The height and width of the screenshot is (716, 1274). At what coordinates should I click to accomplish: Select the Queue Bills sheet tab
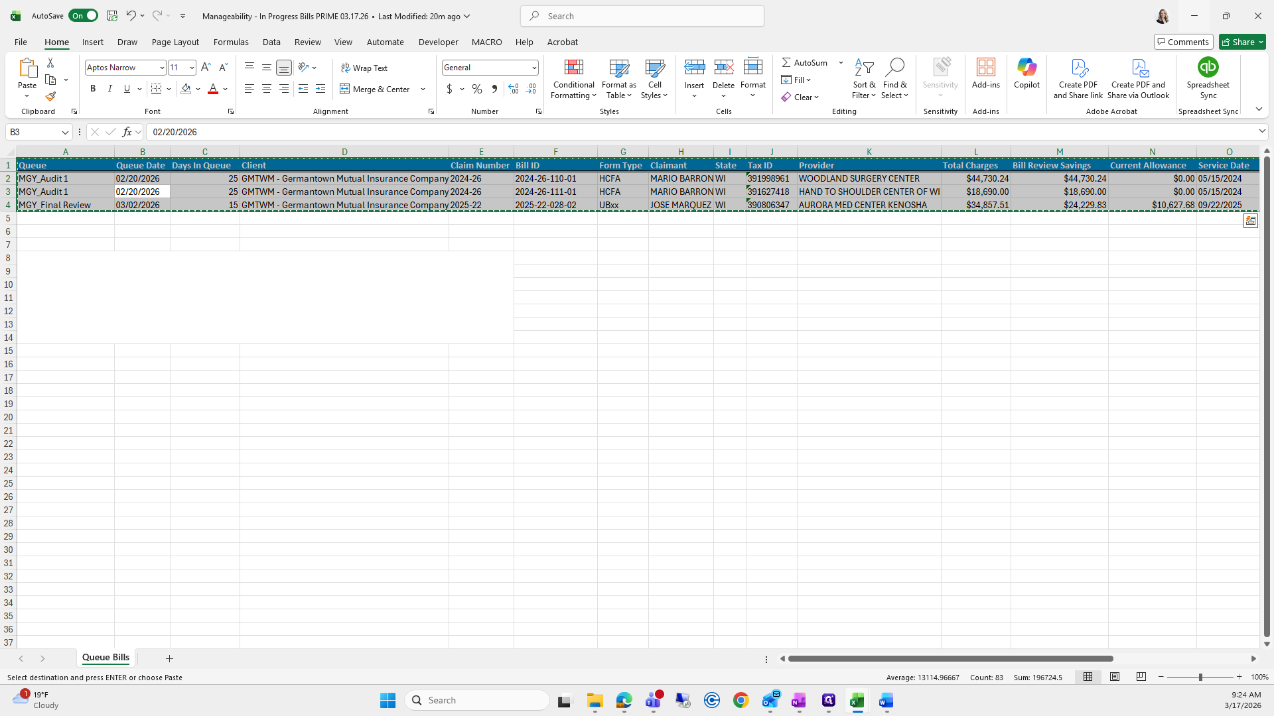pos(106,658)
